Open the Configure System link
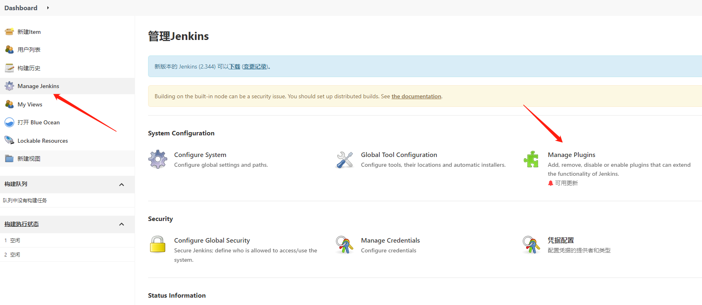The height and width of the screenshot is (305, 702). point(200,155)
